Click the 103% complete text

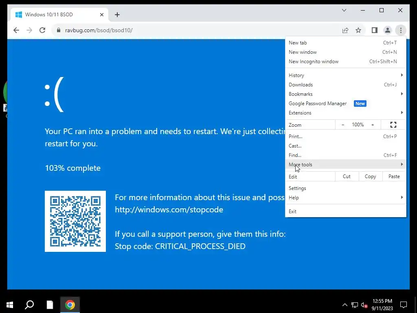pos(72,168)
